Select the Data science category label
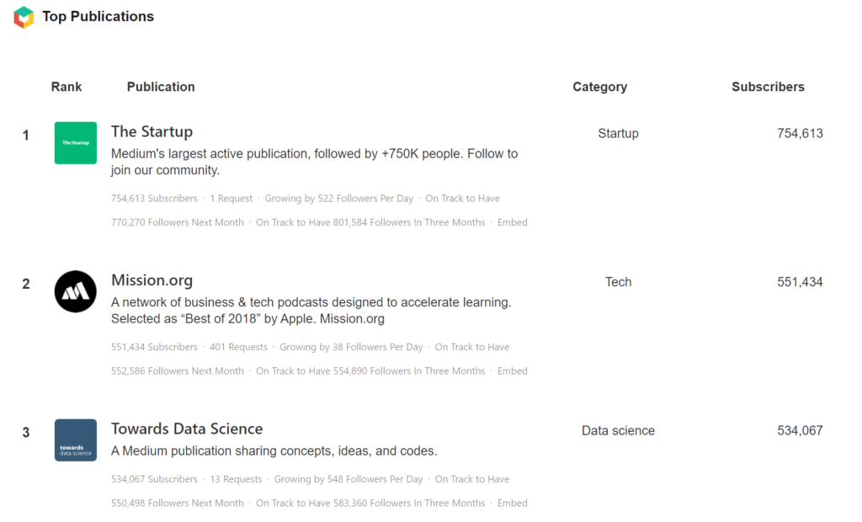The image size is (862, 522). tap(619, 431)
